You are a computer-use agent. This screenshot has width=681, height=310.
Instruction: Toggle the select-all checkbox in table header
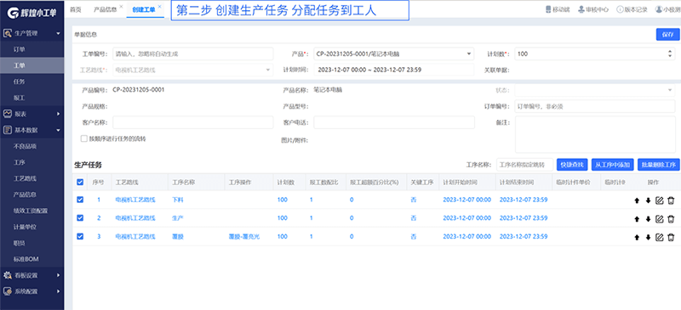click(x=80, y=183)
